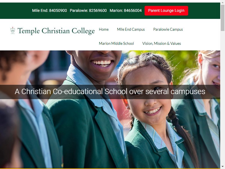Open the Paralowie Campus page
The image size is (225, 169).
168,30
